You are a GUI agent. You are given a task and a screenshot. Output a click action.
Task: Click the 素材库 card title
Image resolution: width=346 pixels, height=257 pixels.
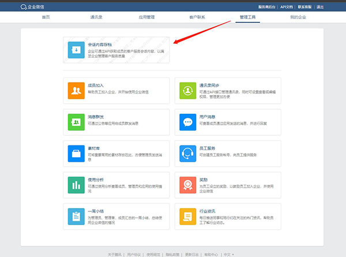[94, 148]
